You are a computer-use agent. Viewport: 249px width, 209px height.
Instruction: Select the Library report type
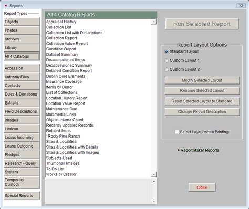click(22, 48)
